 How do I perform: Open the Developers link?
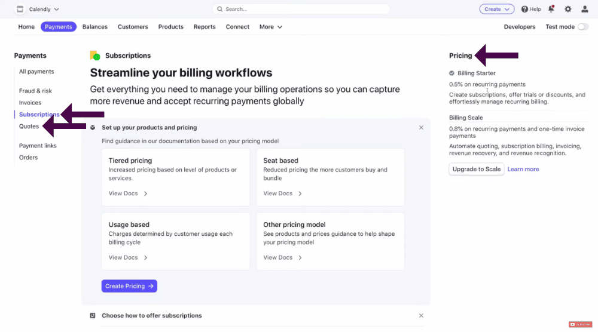(x=520, y=27)
